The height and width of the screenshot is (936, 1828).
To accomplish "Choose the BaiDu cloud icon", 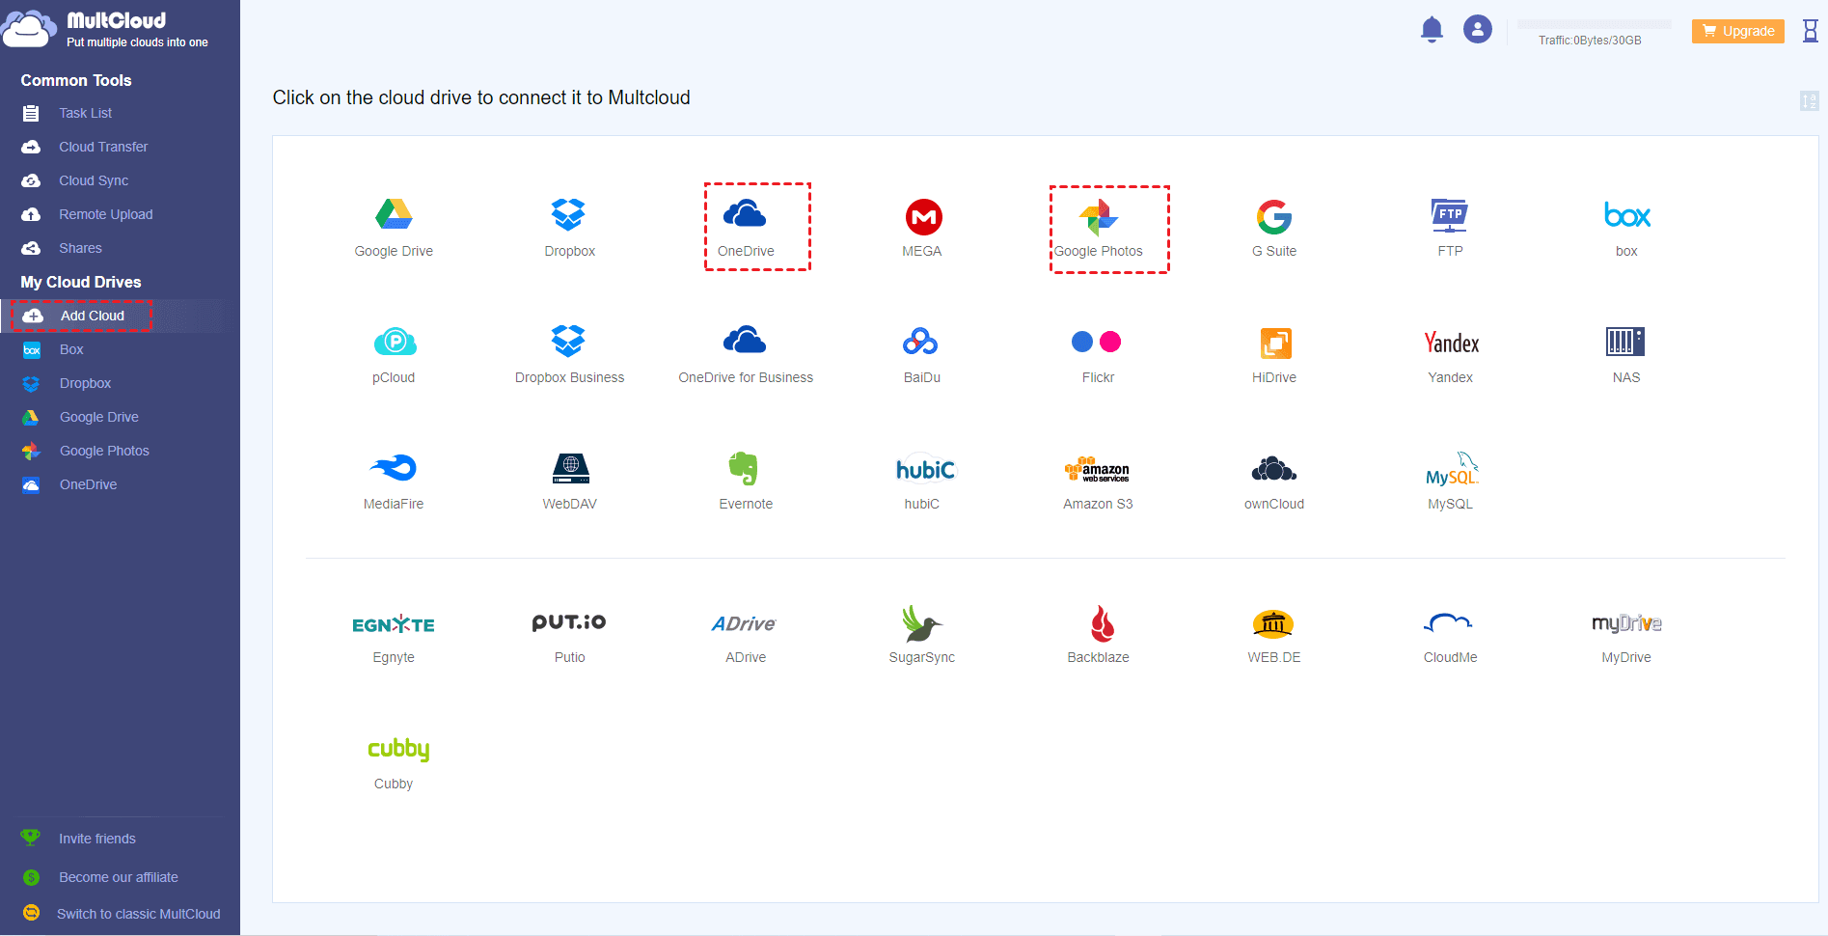I will (920, 342).
